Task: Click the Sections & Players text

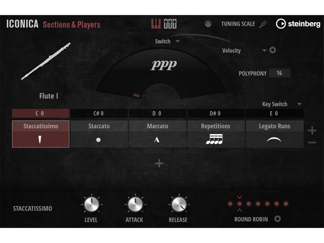Action: point(72,25)
